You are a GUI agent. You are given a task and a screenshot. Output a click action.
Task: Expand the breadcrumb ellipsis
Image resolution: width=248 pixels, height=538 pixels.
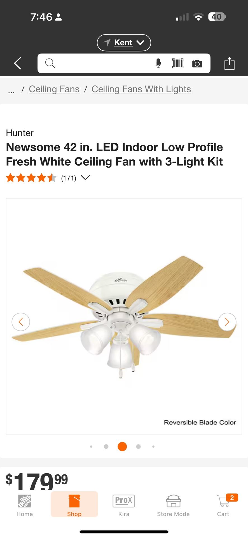click(11, 90)
